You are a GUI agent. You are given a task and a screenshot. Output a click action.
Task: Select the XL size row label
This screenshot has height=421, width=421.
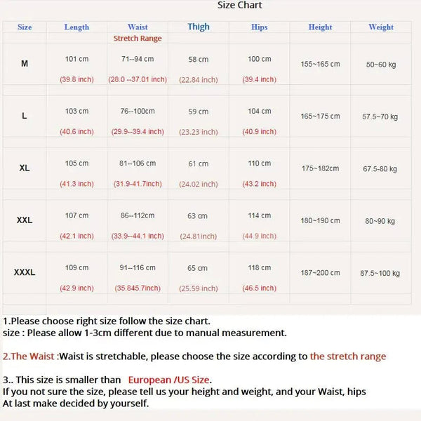25,168
